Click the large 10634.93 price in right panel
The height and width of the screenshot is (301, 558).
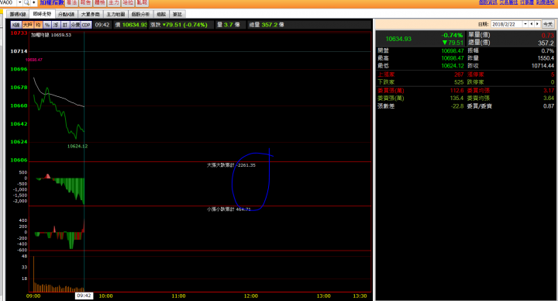click(398, 39)
